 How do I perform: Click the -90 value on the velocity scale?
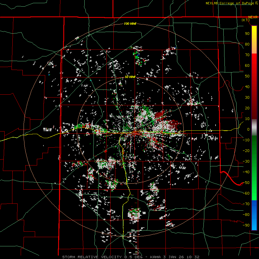(246, 225)
